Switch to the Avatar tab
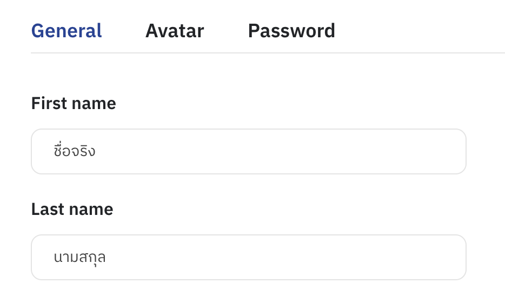505x297 pixels. [174, 31]
